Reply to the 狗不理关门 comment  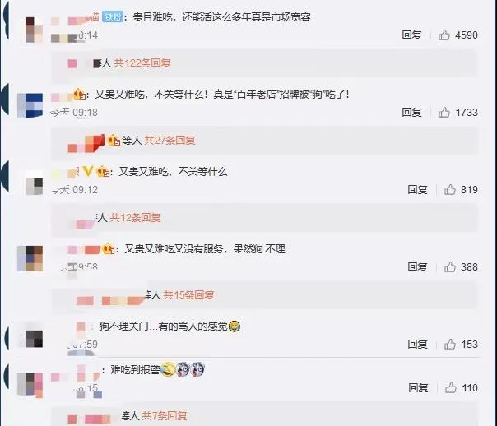[417, 344]
